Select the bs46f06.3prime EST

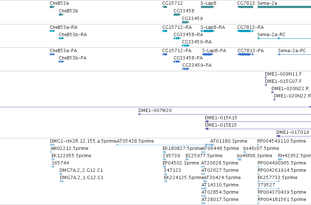[239, 160]
